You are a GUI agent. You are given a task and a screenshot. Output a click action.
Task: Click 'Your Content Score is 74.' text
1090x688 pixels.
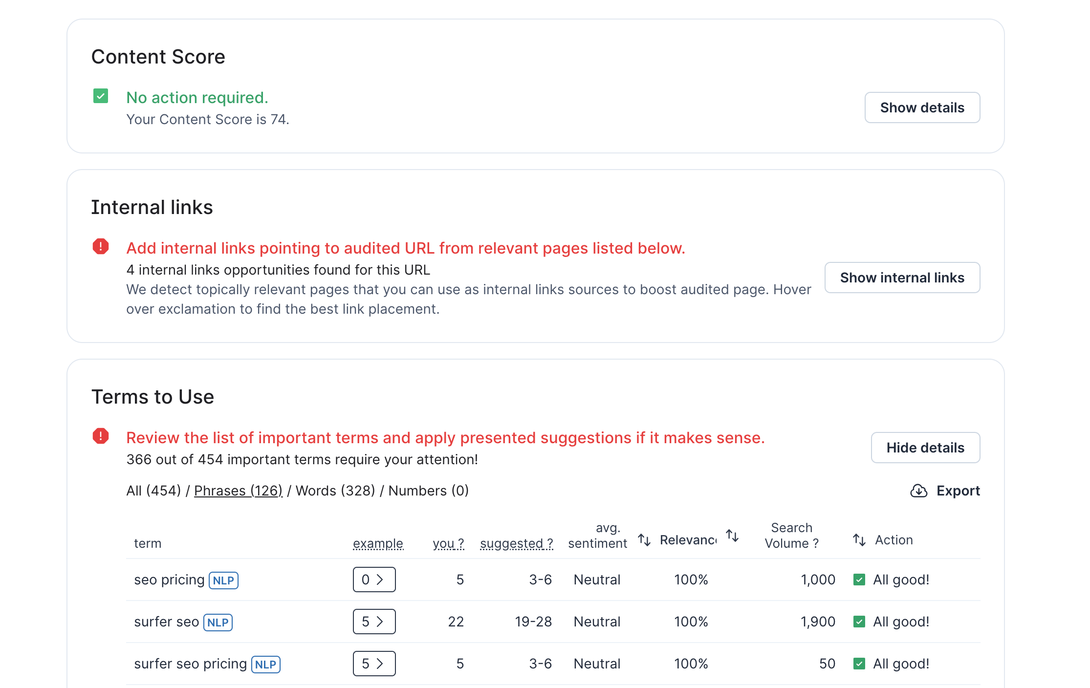pos(208,119)
